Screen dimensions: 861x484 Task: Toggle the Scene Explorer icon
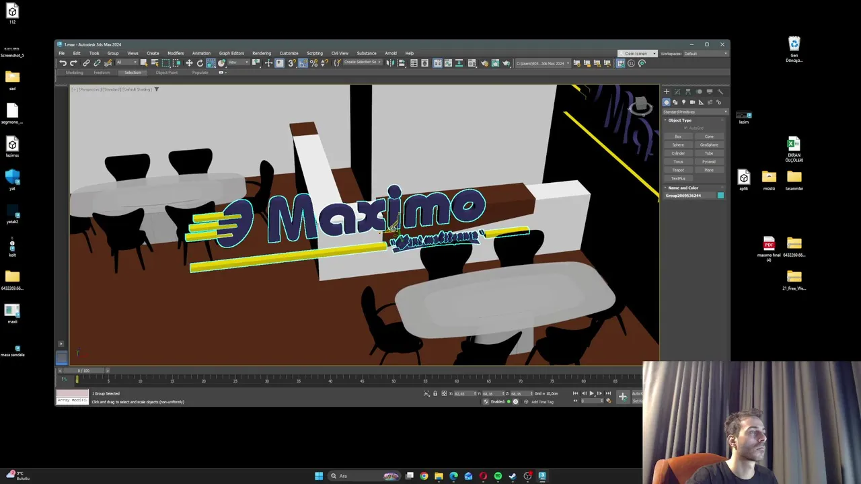click(x=414, y=63)
